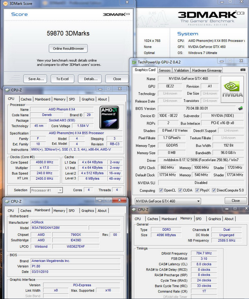The height and width of the screenshot is (299, 249).
Task: Click the Online ResultBrowser button
Action: click(x=68, y=48)
